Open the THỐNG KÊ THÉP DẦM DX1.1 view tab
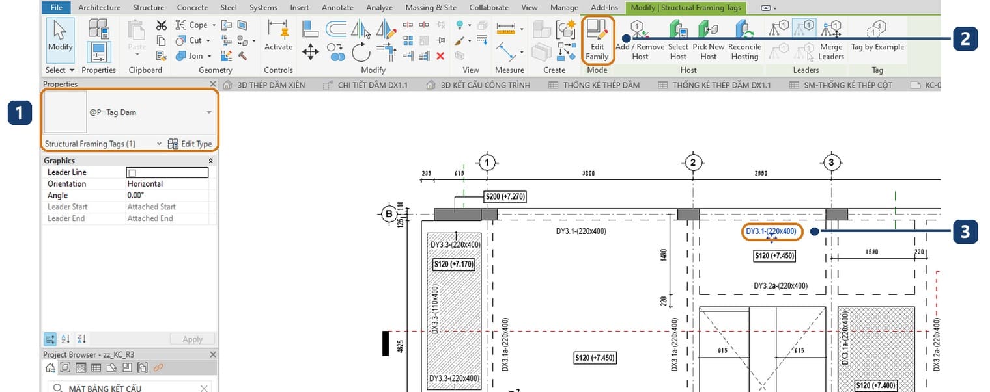This screenshot has height=392, width=990. click(715, 85)
